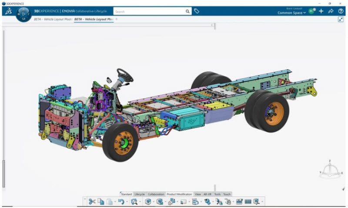
Task: Open the 3DEXPERIENCE compass
Action: coord(23,14)
